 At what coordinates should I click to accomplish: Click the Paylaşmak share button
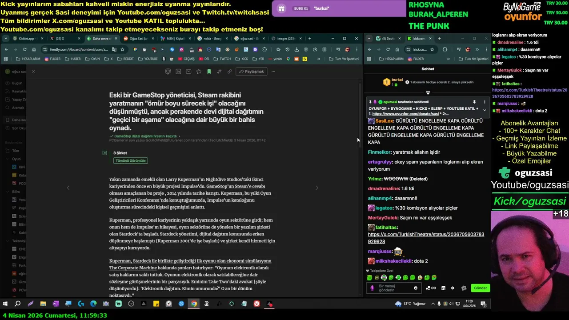252,71
